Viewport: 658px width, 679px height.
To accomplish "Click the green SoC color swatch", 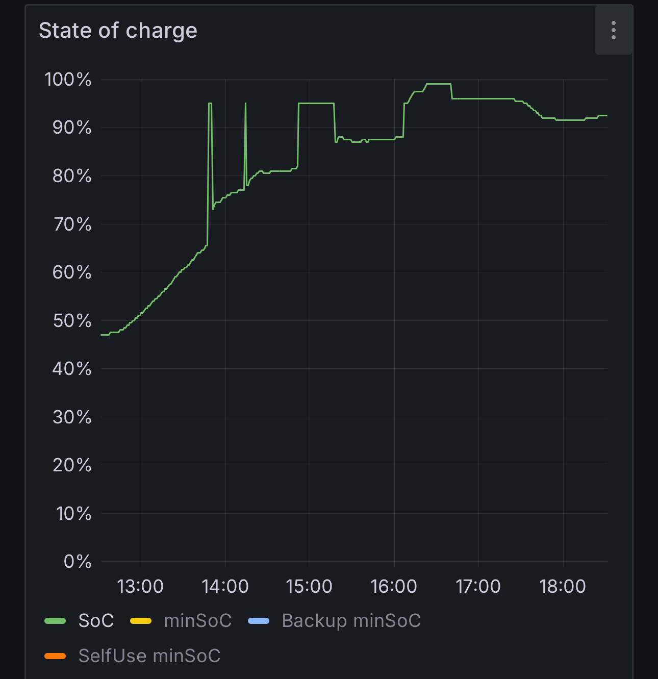I will [55, 621].
